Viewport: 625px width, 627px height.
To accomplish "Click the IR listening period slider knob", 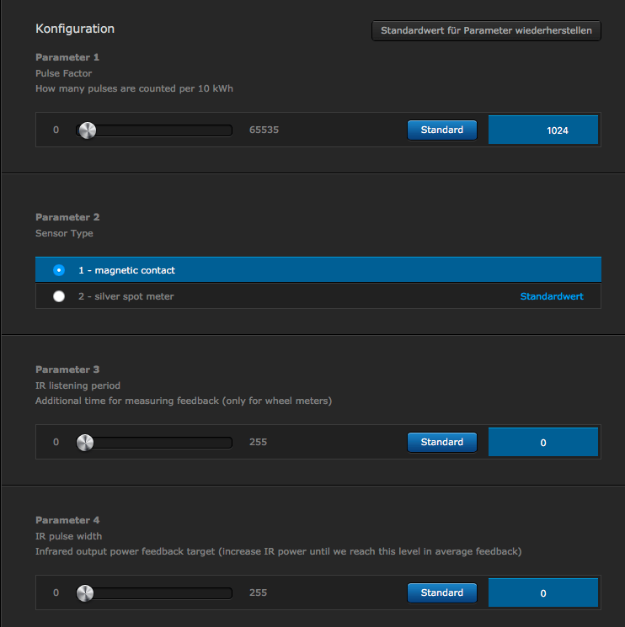I will click(x=84, y=443).
